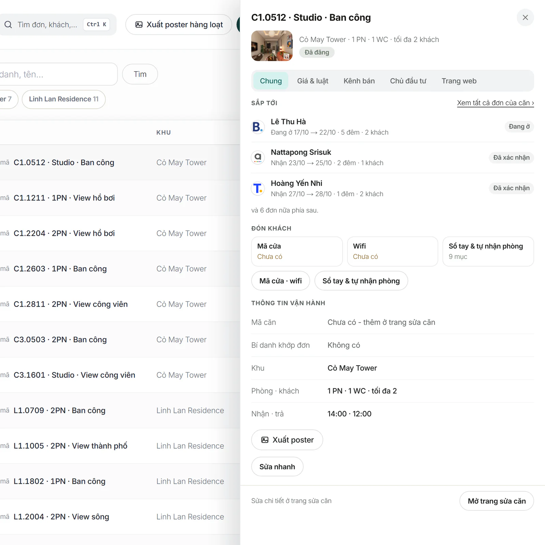
Task: Open Lê Thu Hà booking row
Action: 392,127
